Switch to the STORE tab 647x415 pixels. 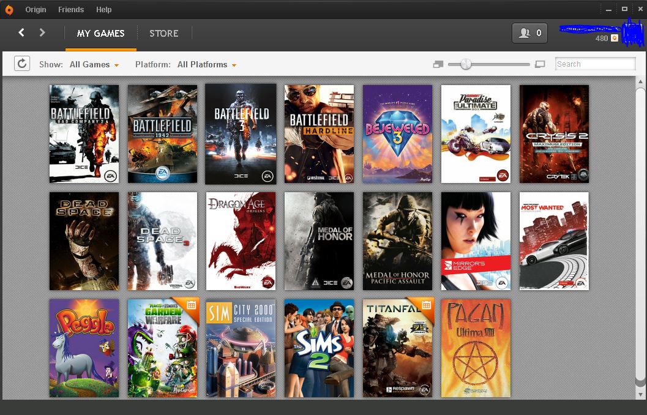[164, 34]
